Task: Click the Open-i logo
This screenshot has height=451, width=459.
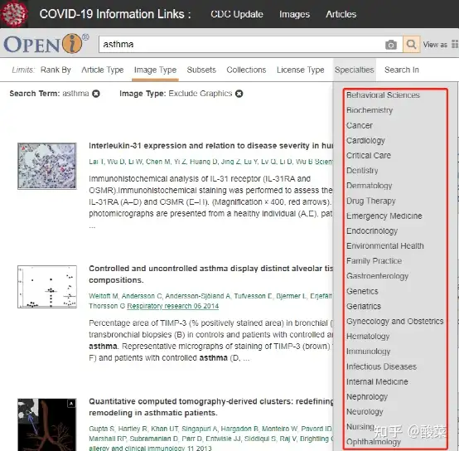Action: 46,44
